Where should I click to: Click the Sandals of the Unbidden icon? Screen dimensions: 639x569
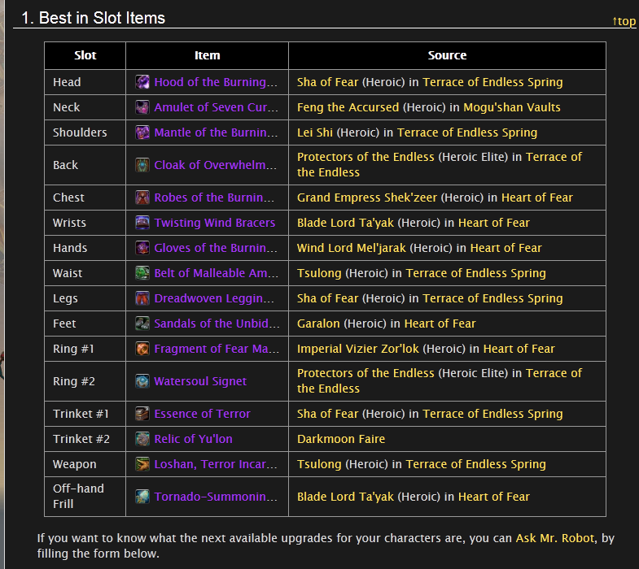coord(142,324)
